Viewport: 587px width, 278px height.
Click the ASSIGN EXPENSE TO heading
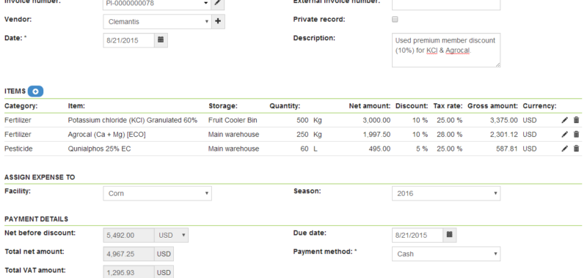(40, 177)
